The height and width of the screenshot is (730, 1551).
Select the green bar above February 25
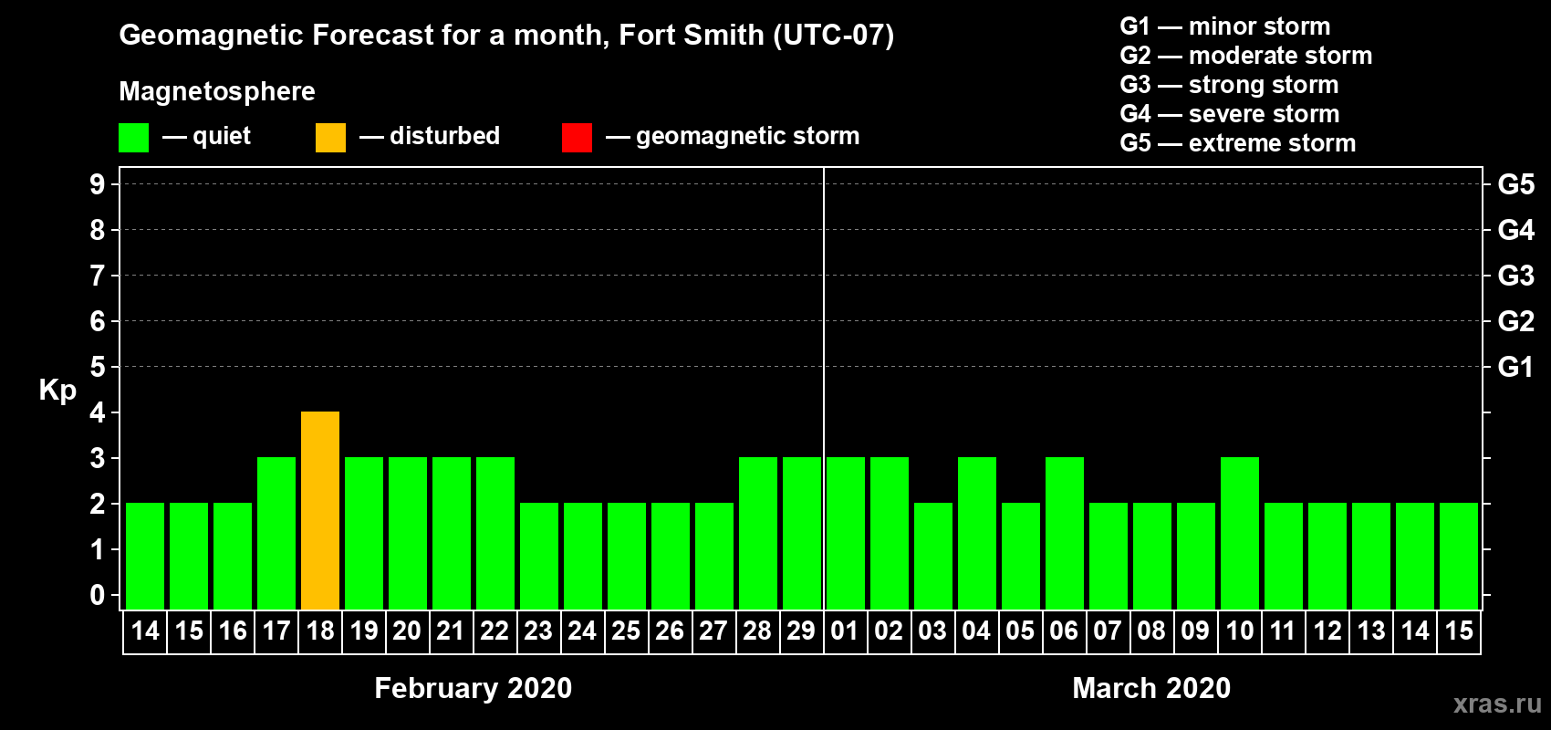627,556
